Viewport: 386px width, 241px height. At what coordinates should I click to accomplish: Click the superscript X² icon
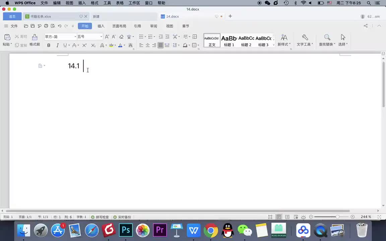pos(84,45)
